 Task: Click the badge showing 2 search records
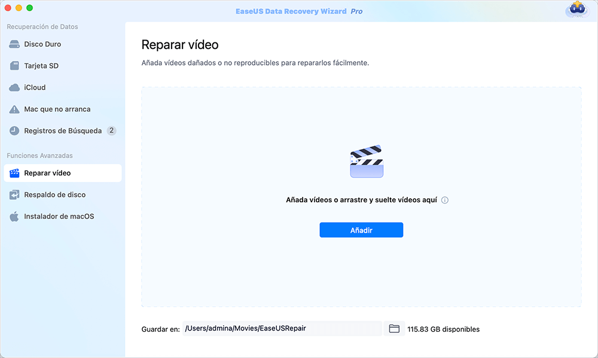pyautogui.click(x=111, y=131)
